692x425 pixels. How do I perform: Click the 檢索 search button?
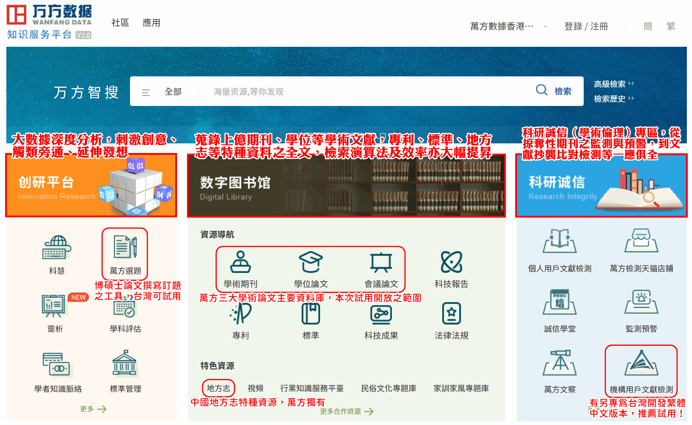[x=563, y=91]
